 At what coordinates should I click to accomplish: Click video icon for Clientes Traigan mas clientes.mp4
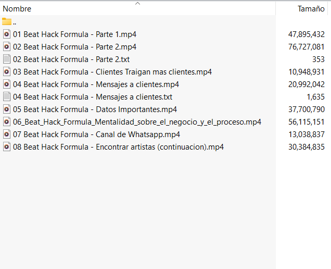[7, 72]
